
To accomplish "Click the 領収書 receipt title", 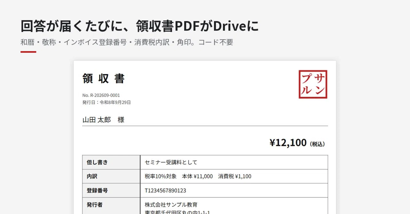I will pyautogui.click(x=103, y=79).
